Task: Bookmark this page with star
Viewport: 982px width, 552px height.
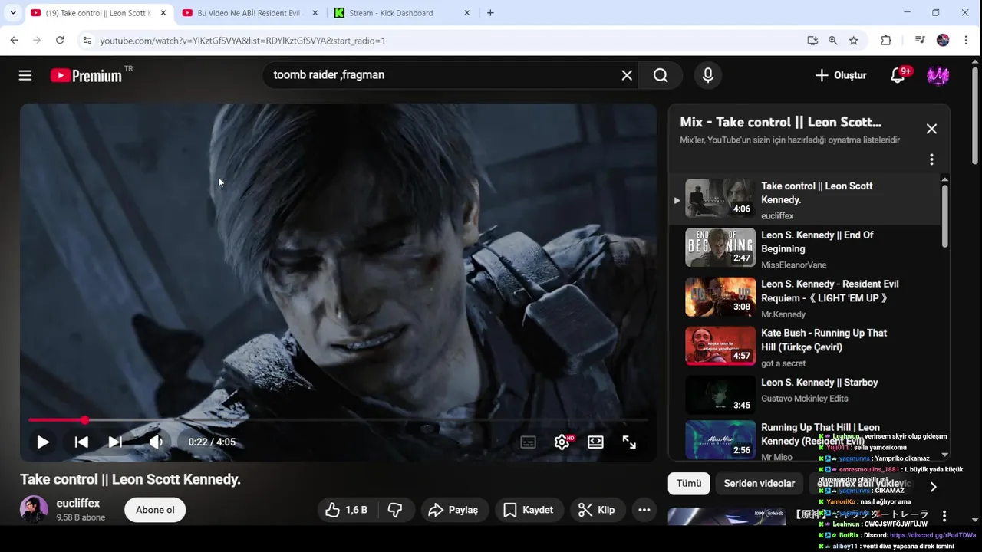Action: 854,41
